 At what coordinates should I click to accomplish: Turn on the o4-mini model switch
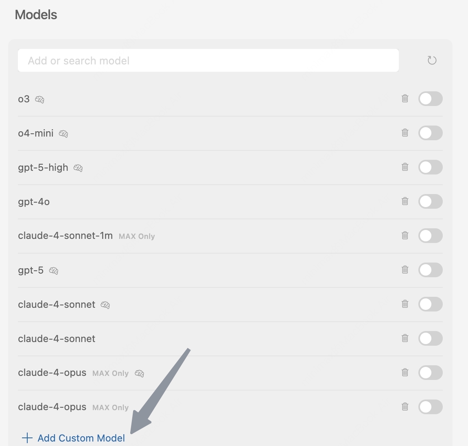[430, 133]
